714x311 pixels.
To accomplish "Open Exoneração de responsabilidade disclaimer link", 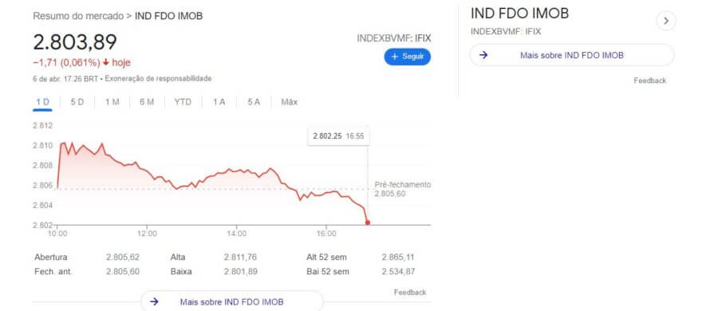I will click(x=159, y=79).
